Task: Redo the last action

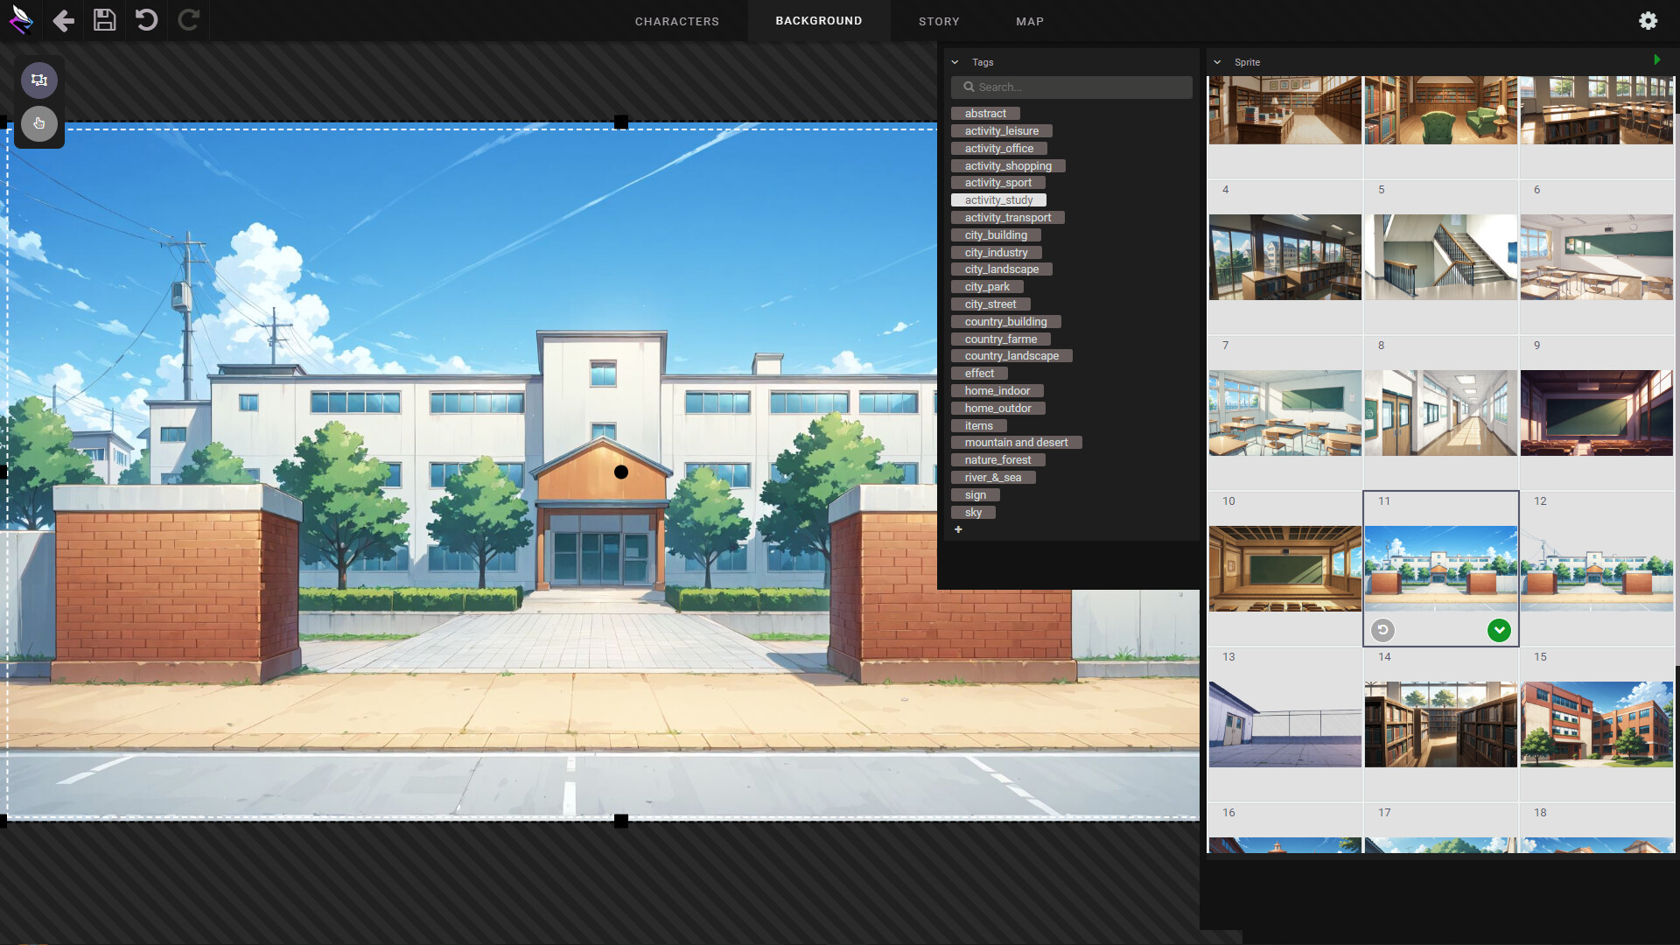Action: point(188,20)
